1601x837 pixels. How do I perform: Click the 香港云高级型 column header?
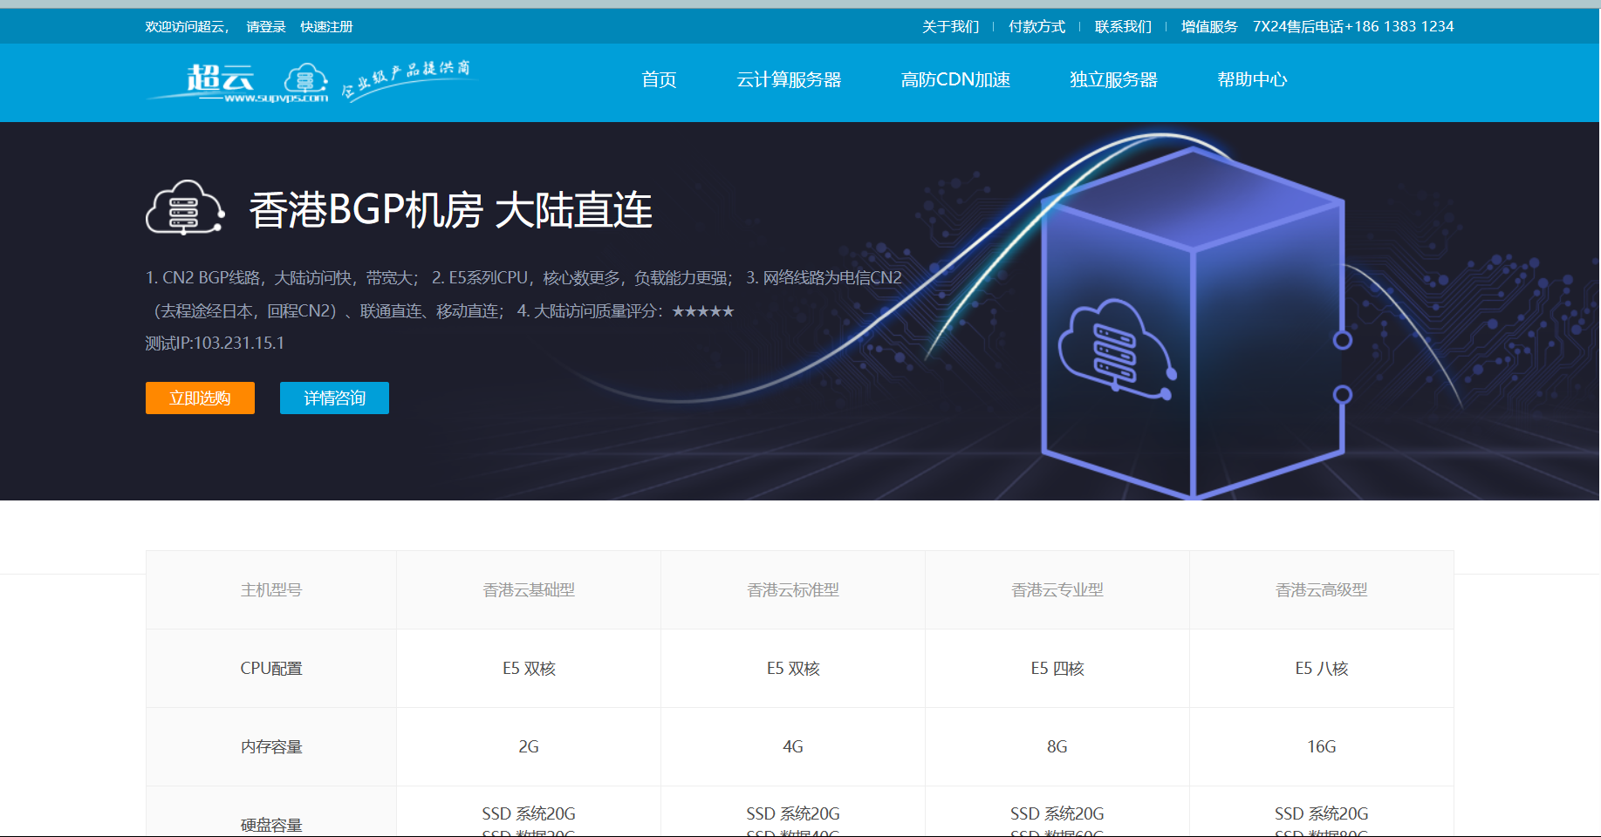click(1321, 590)
